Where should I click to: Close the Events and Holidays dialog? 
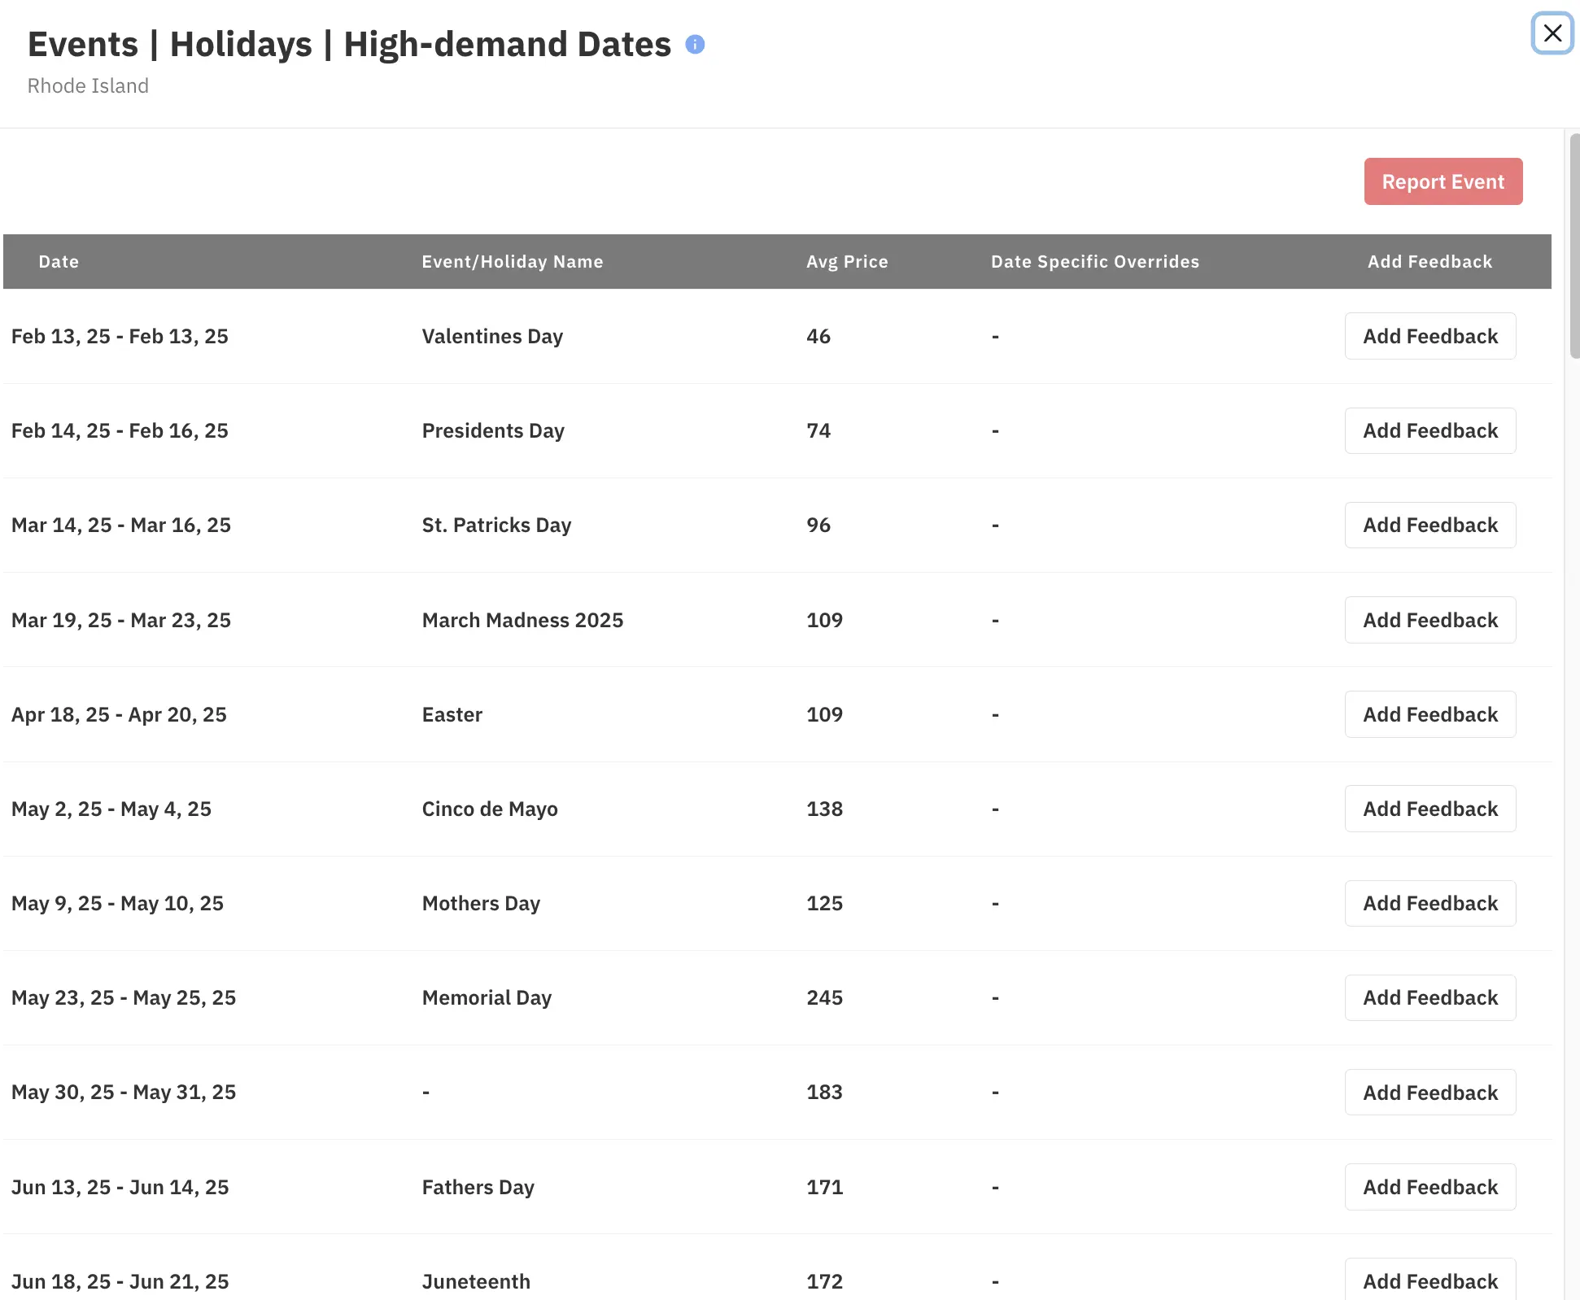(x=1552, y=33)
